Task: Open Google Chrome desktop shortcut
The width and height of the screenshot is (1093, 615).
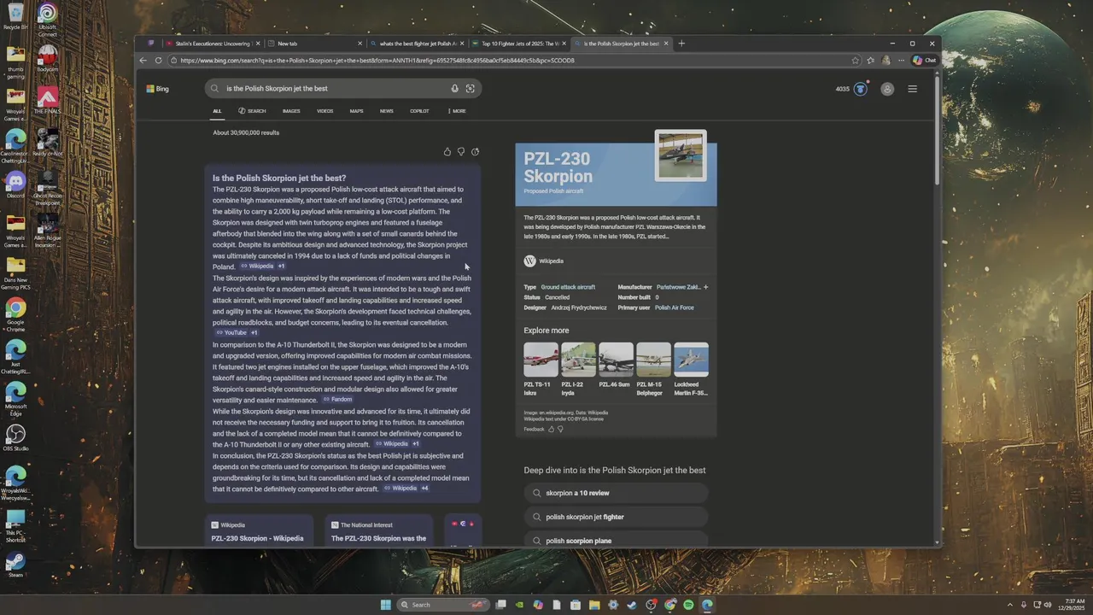Action: coord(15,313)
